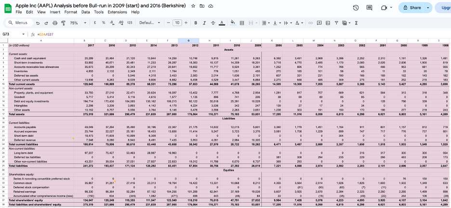Open the functions sigma menu
This screenshot has height=208, width=451.
point(356,23)
